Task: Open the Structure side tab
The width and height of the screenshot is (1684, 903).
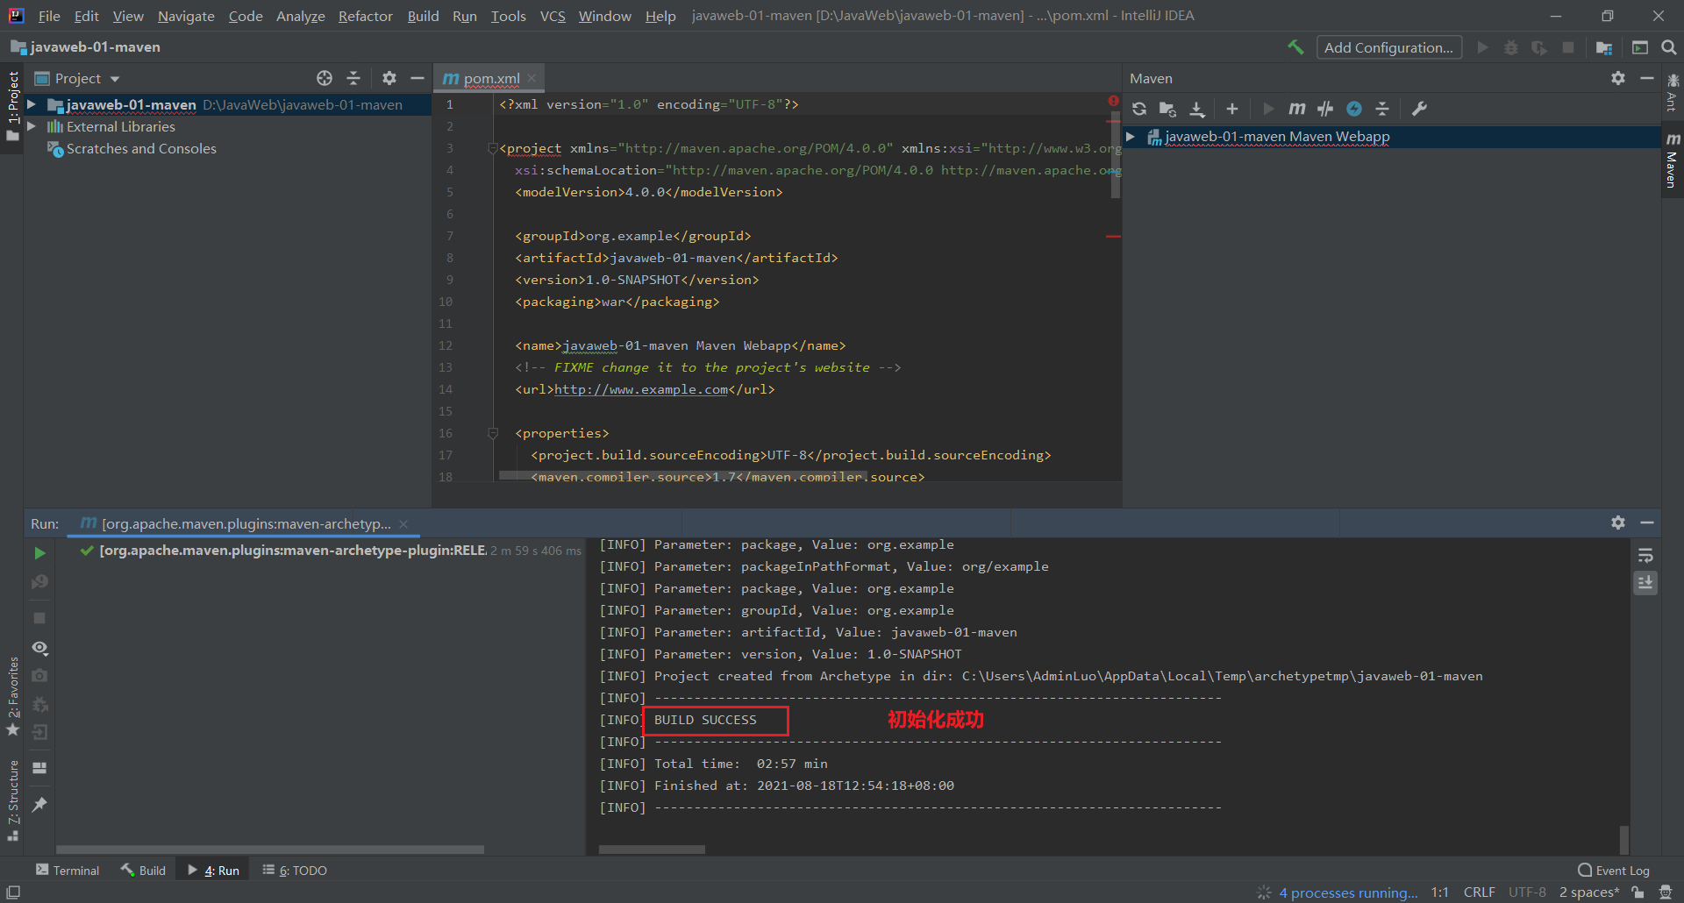Action: [x=12, y=800]
